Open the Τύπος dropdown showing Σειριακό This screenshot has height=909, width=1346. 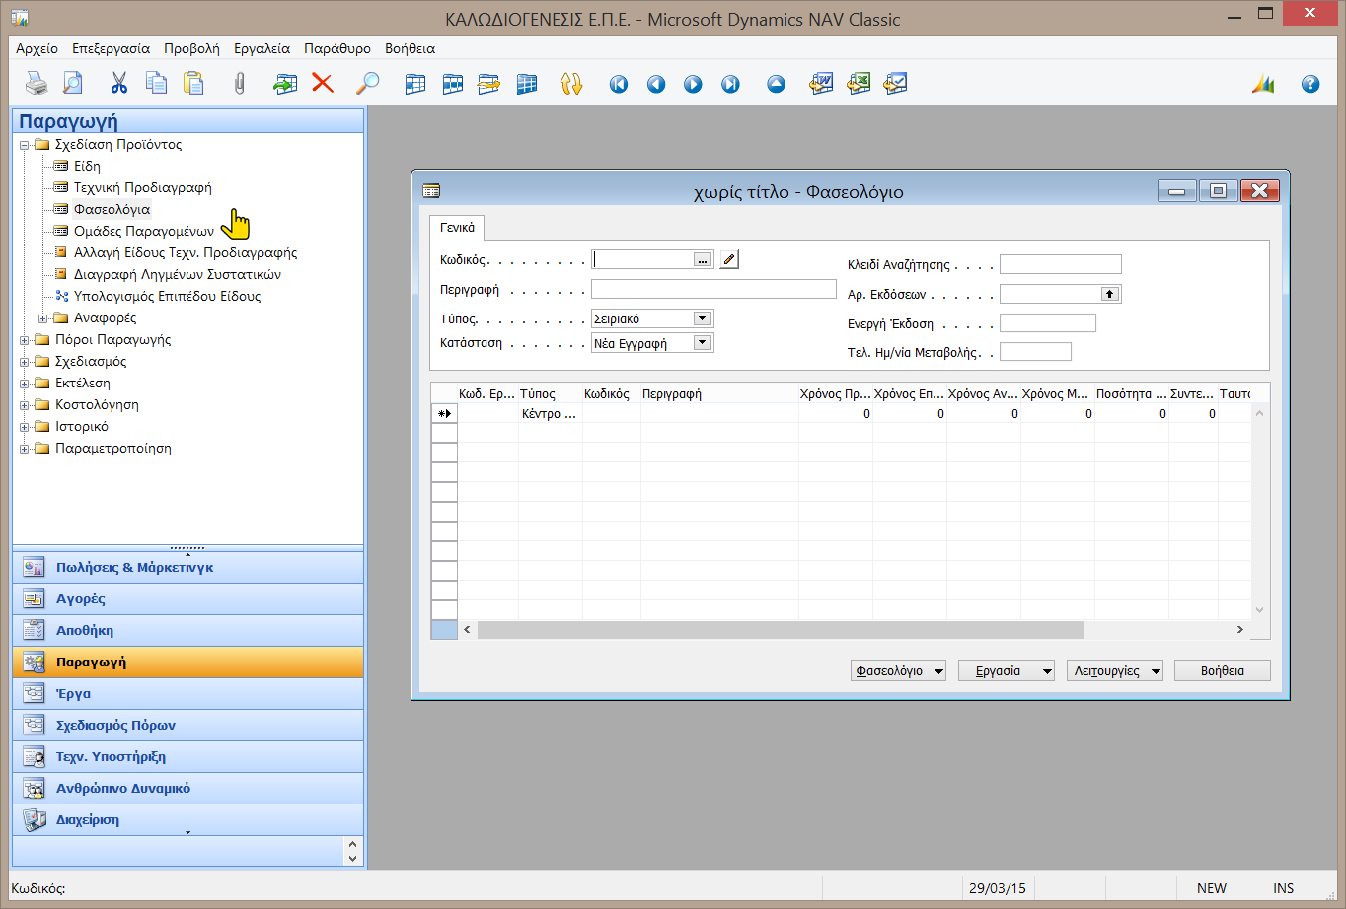(x=703, y=318)
